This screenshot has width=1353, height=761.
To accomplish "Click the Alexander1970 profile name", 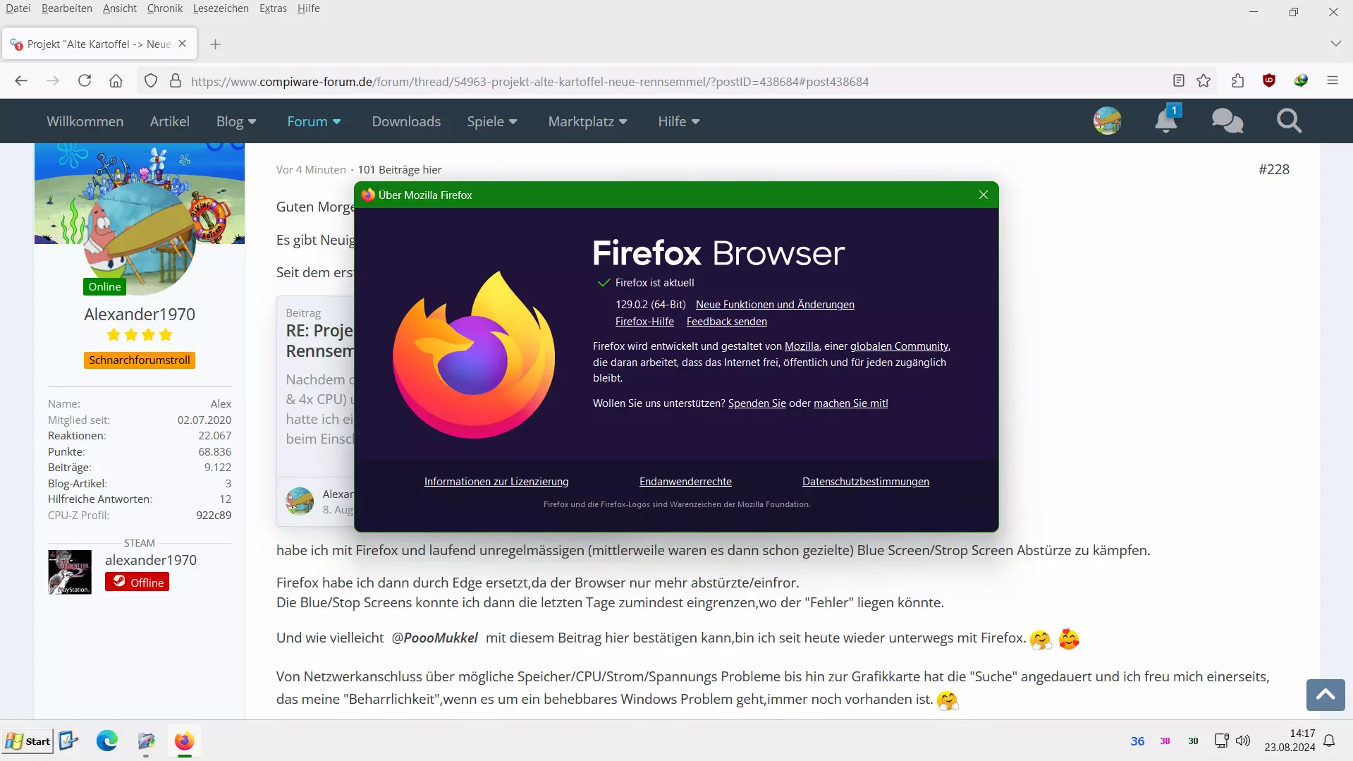I will 140,315.
